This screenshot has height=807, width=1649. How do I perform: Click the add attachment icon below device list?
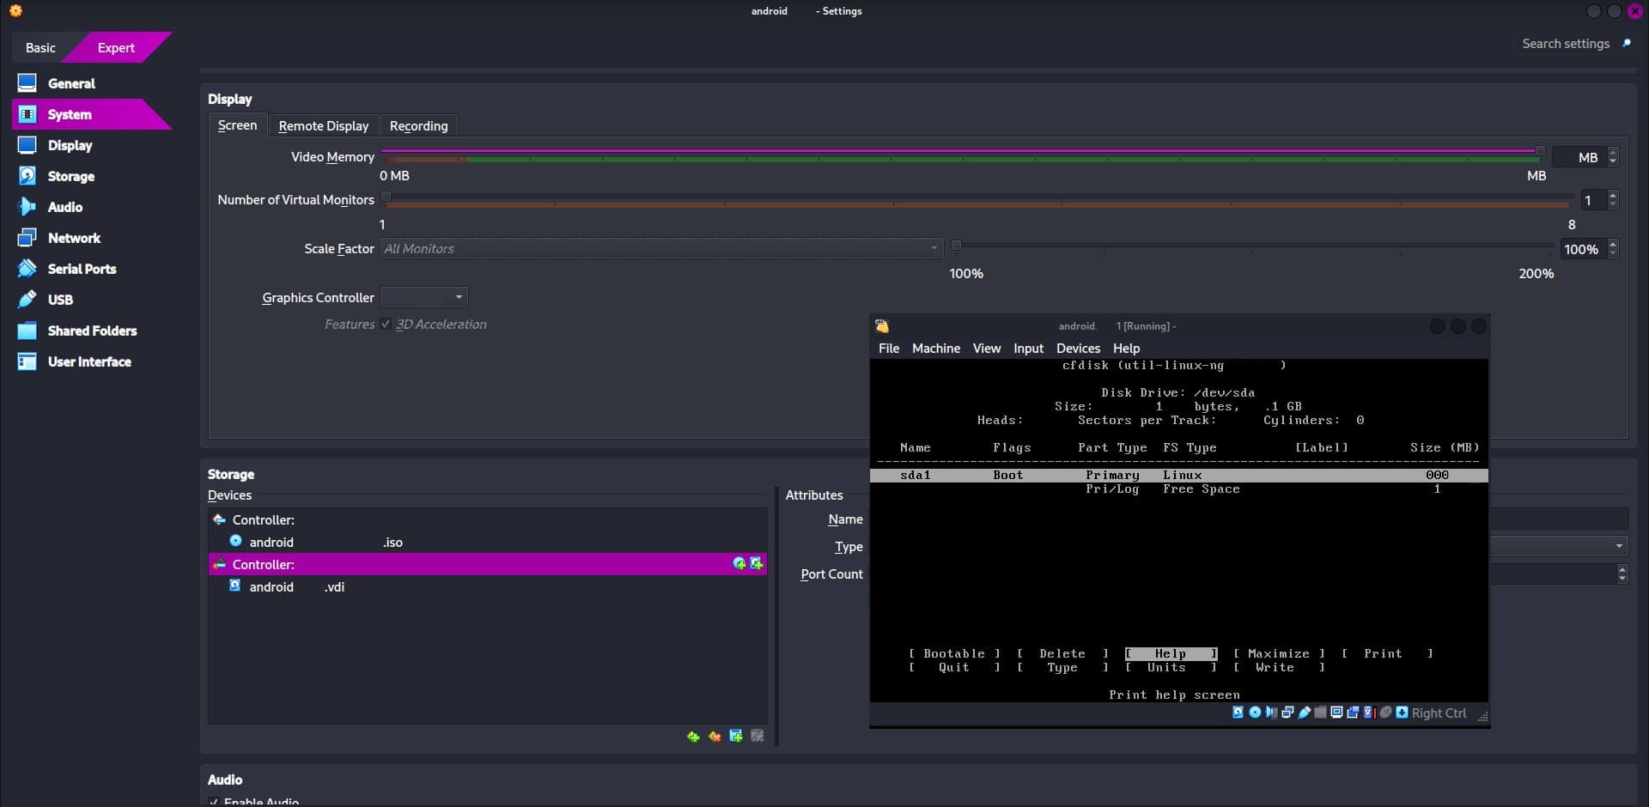coord(736,737)
